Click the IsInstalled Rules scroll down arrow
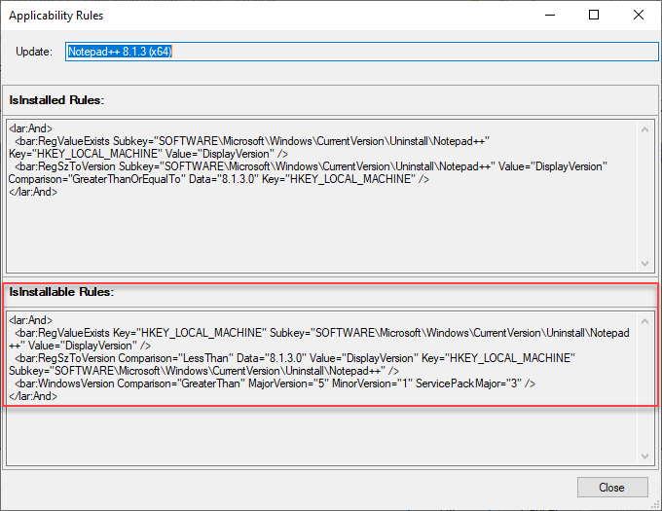Screen dimensions: 662x511 (644, 264)
